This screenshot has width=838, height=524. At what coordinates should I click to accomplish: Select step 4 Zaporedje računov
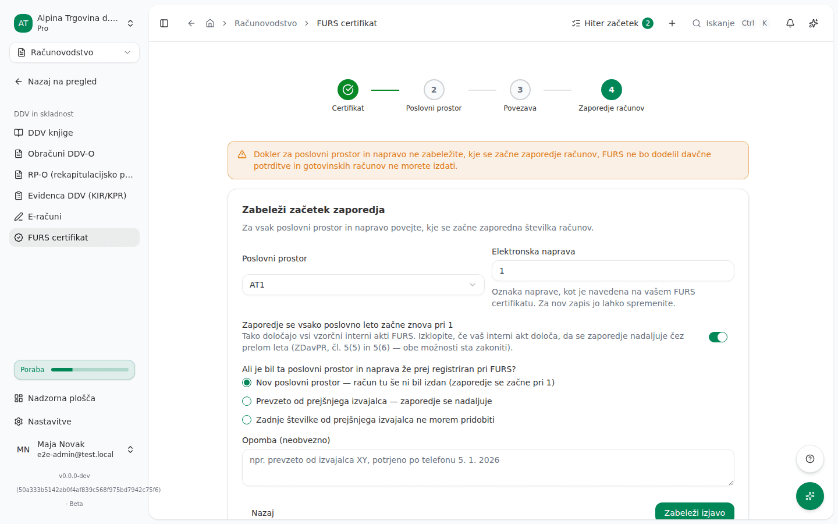point(612,90)
